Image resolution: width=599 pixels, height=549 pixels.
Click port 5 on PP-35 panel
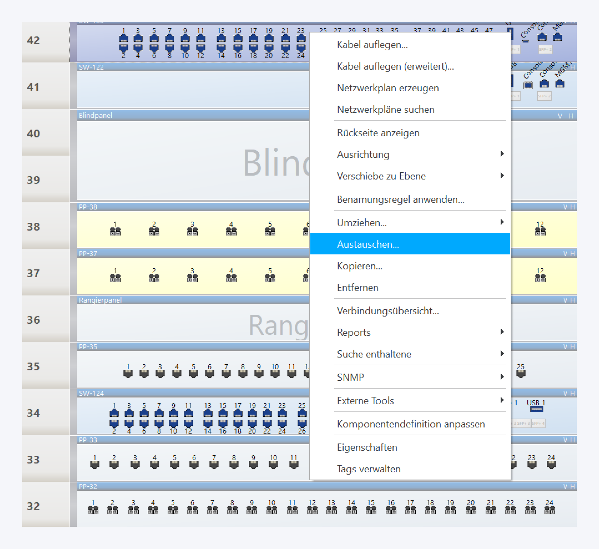193,373
